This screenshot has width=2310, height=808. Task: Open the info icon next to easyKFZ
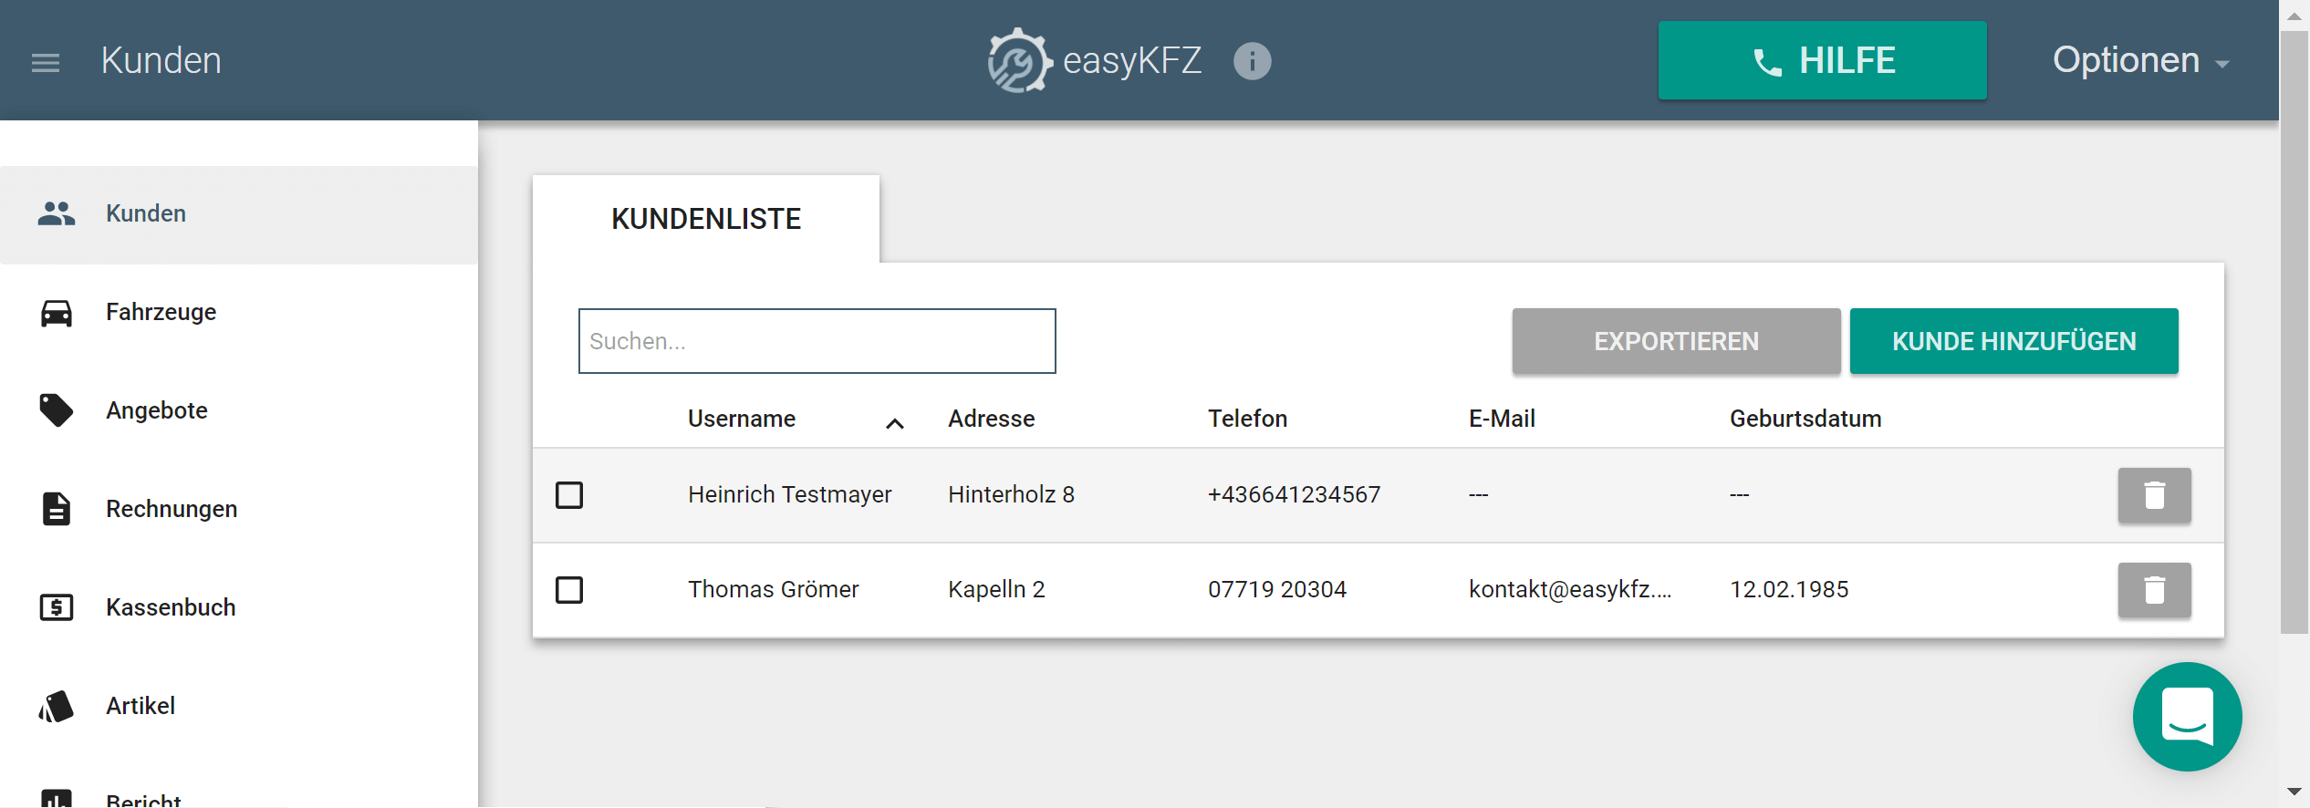(x=1252, y=61)
